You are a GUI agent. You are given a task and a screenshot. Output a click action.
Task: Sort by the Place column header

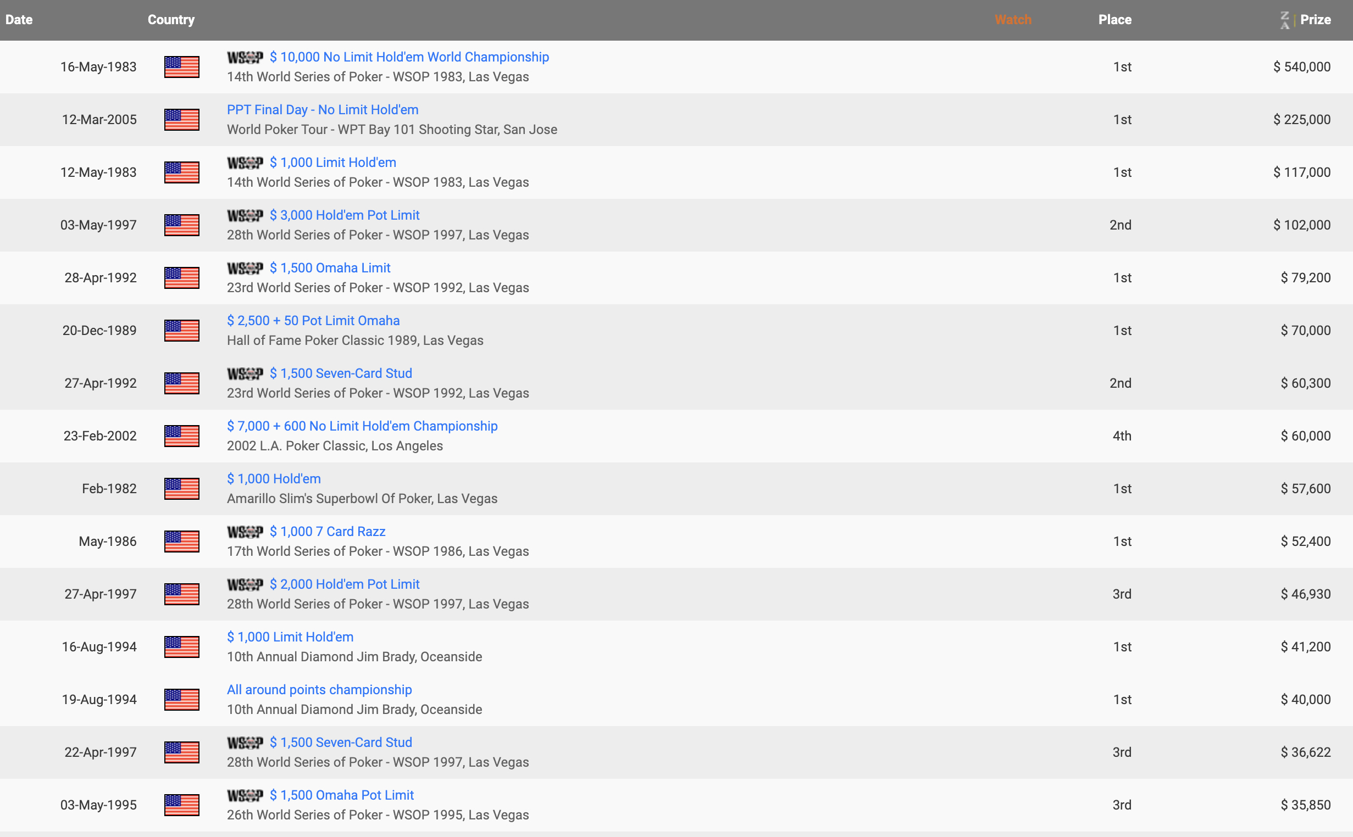(x=1114, y=20)
